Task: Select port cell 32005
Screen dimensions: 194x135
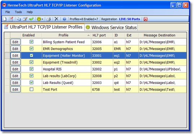Action: pos(102,49)
